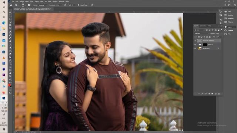The height and width of the screenshot is (133, 237).
Task: Click the search icon at top right
Action: click(226, 5)
